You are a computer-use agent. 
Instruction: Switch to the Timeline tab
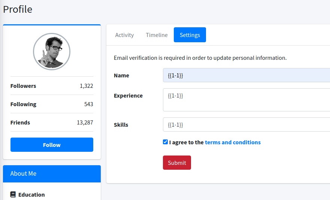coord(157,35)
